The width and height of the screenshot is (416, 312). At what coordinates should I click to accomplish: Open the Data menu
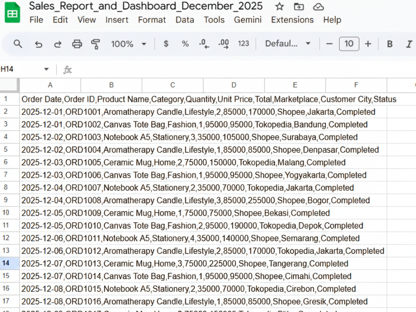(x=185, y=20)
